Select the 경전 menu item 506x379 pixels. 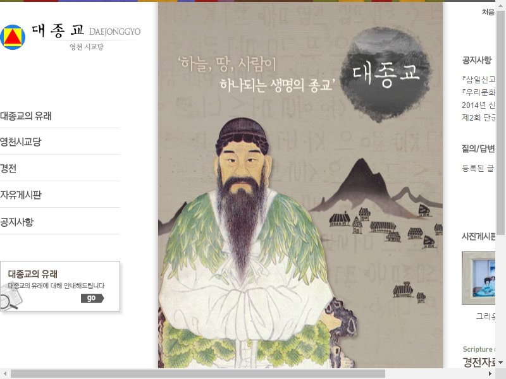(8, 168)
